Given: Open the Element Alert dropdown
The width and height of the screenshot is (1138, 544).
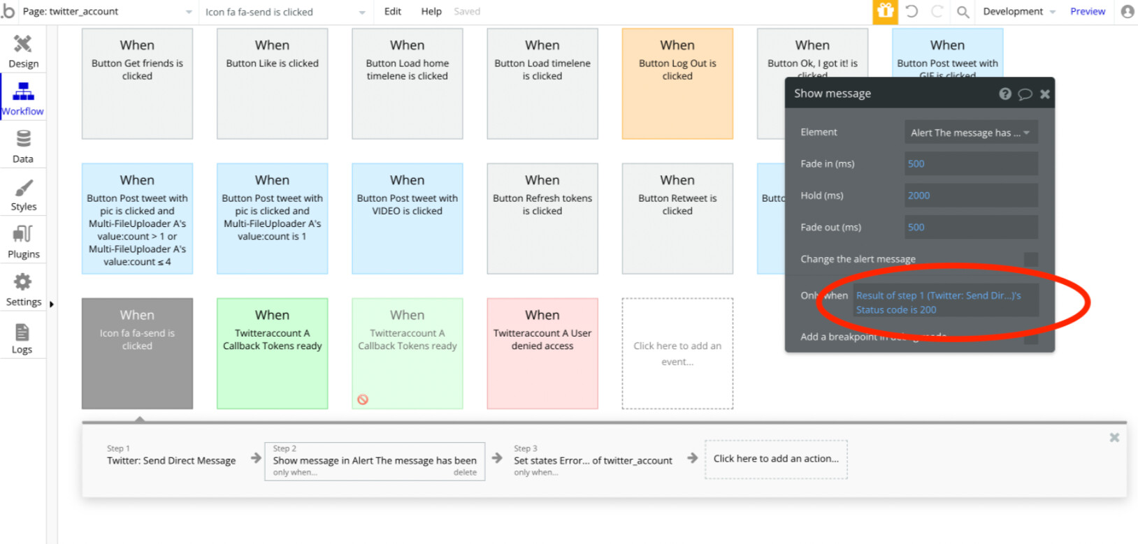Looking at the screenshot, I should (x=970, y=133).
